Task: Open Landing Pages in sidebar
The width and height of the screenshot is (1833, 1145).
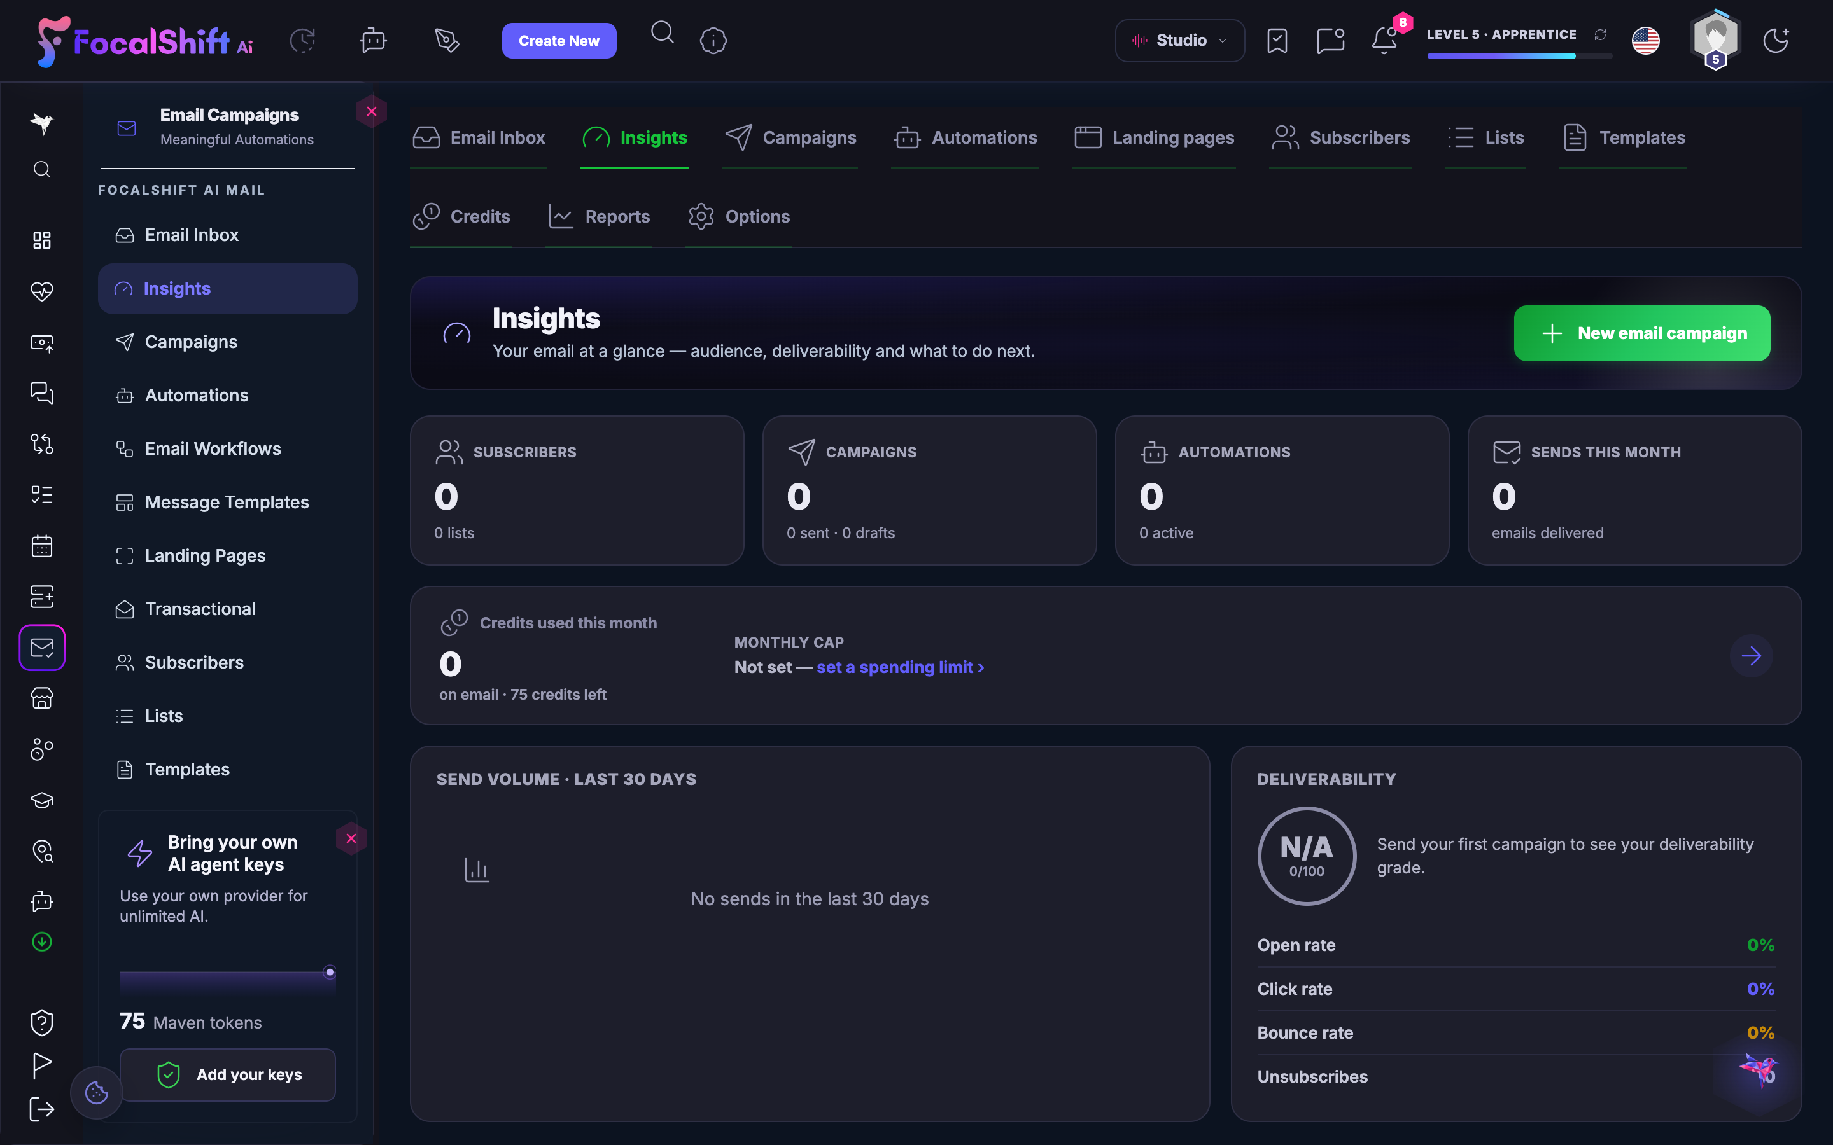Action: (227, 556)
